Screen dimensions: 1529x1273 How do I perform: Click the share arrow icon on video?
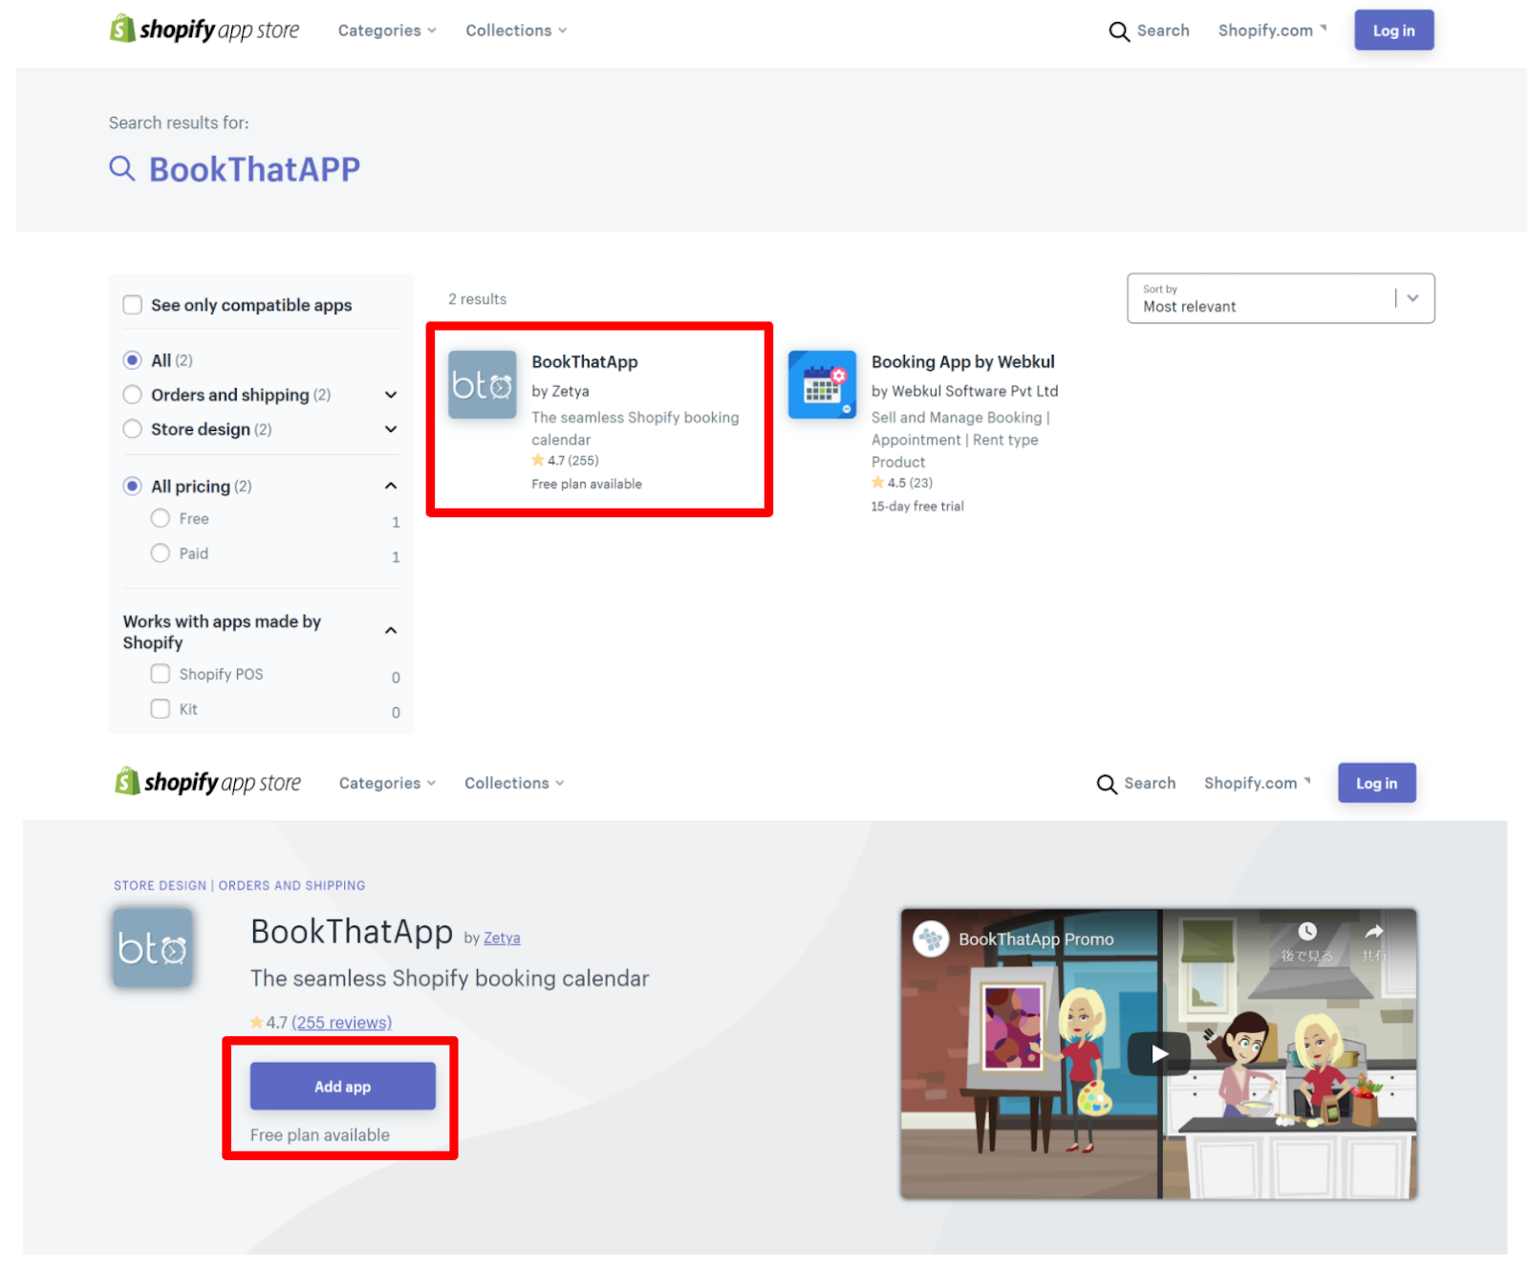tap(1374, 931)
